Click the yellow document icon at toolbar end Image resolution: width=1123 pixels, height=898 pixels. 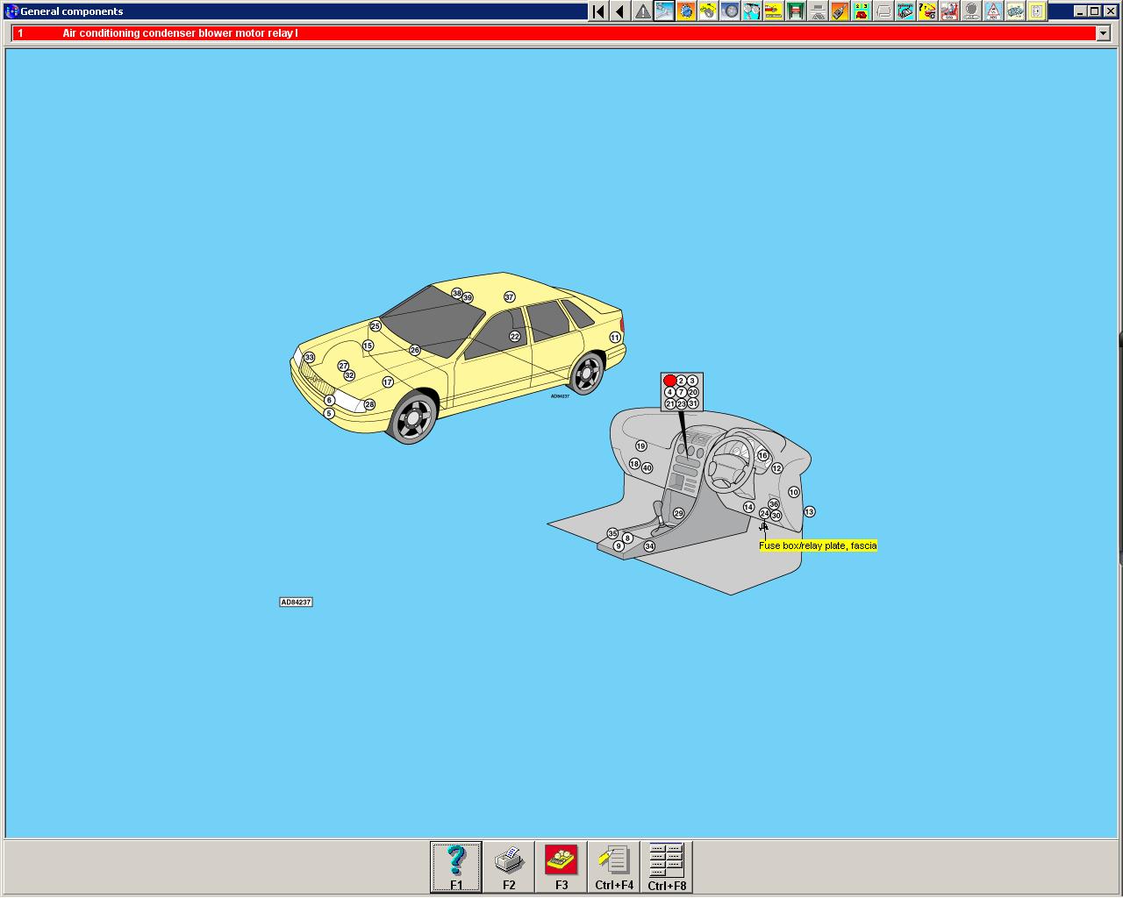point(1037,11)
